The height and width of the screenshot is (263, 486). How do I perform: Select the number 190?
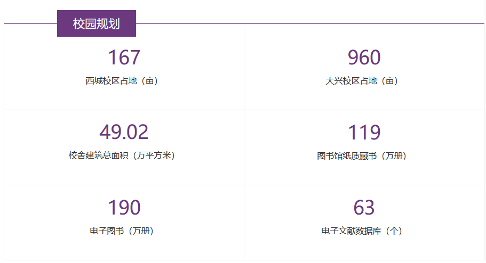click(x=124, y=208)
